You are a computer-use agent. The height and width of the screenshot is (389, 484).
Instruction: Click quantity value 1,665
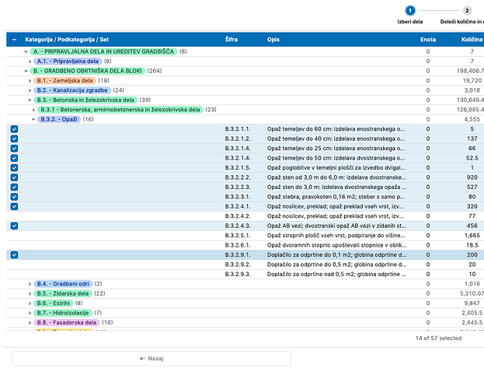click(472, 236)
